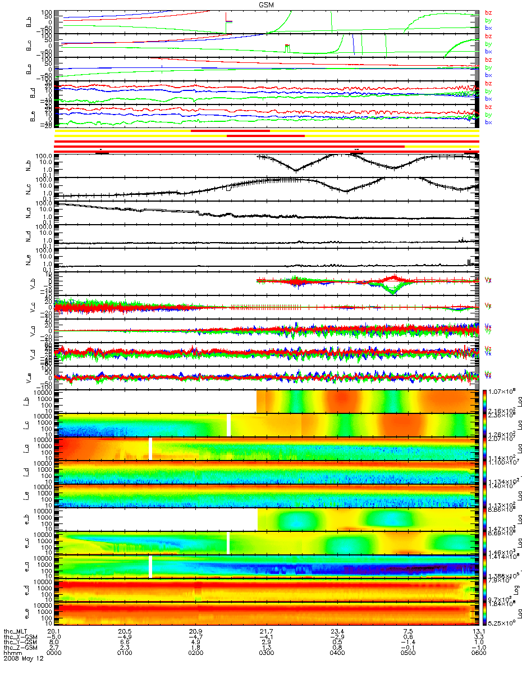
Task: Click the 'thc_MLT' row label at the bottom
Action: pyautogui.click(x=15, y=631)
